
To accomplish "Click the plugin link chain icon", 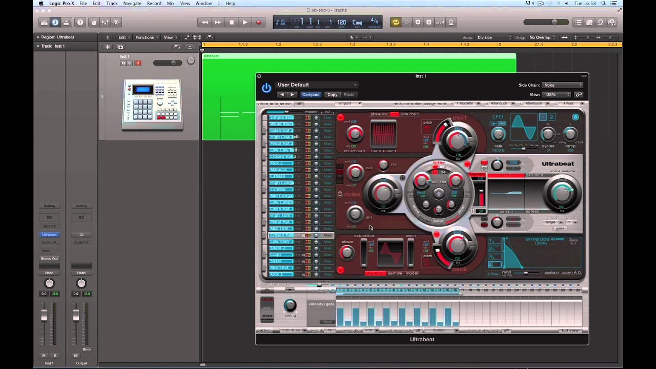I will point(579,95).
